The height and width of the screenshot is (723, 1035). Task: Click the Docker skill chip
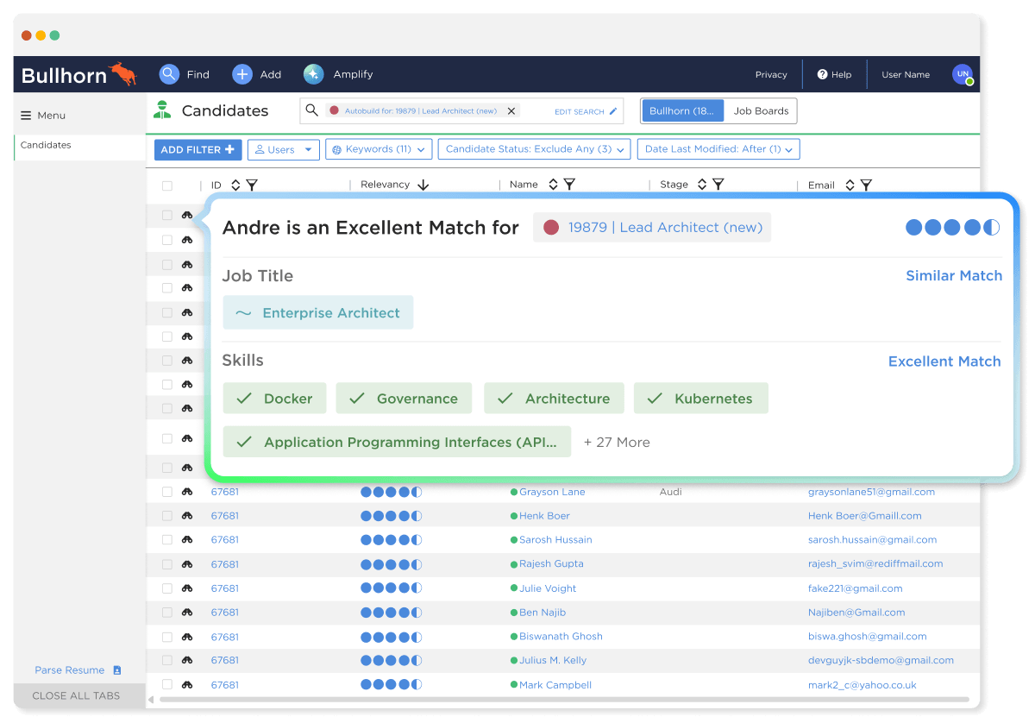pos(275,399)
